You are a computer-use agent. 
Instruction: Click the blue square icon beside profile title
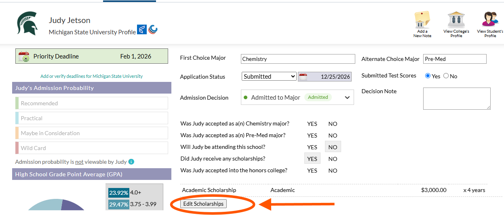coord(142,29)
